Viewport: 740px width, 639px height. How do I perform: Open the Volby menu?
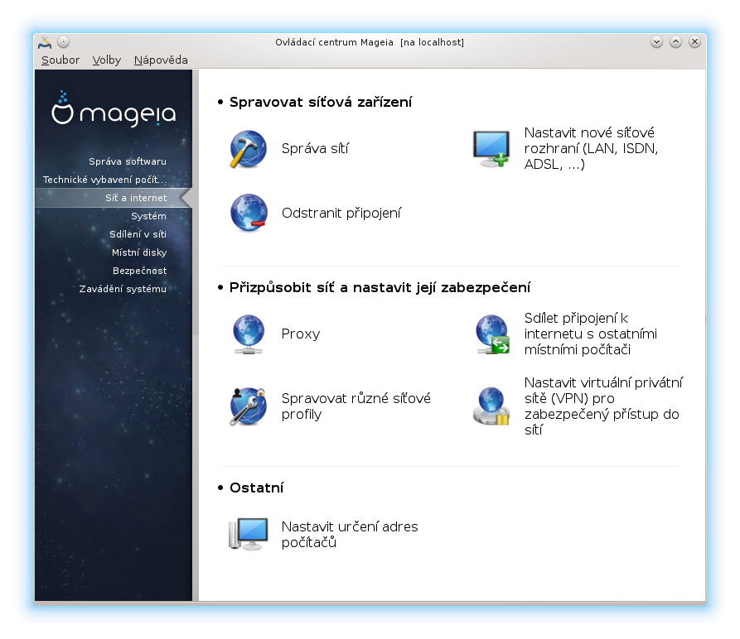(x=107, y=60)
